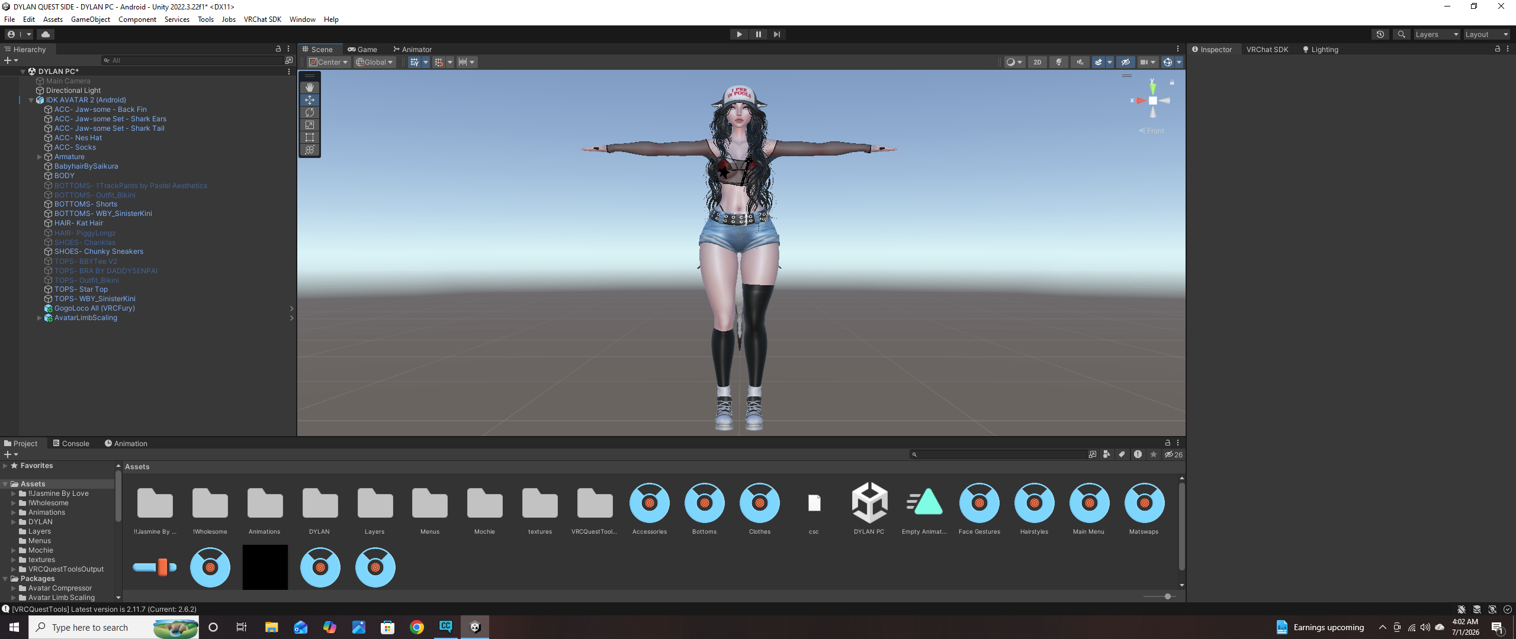Select TOPS- Star Top in Hierarchy

(81, 289)
